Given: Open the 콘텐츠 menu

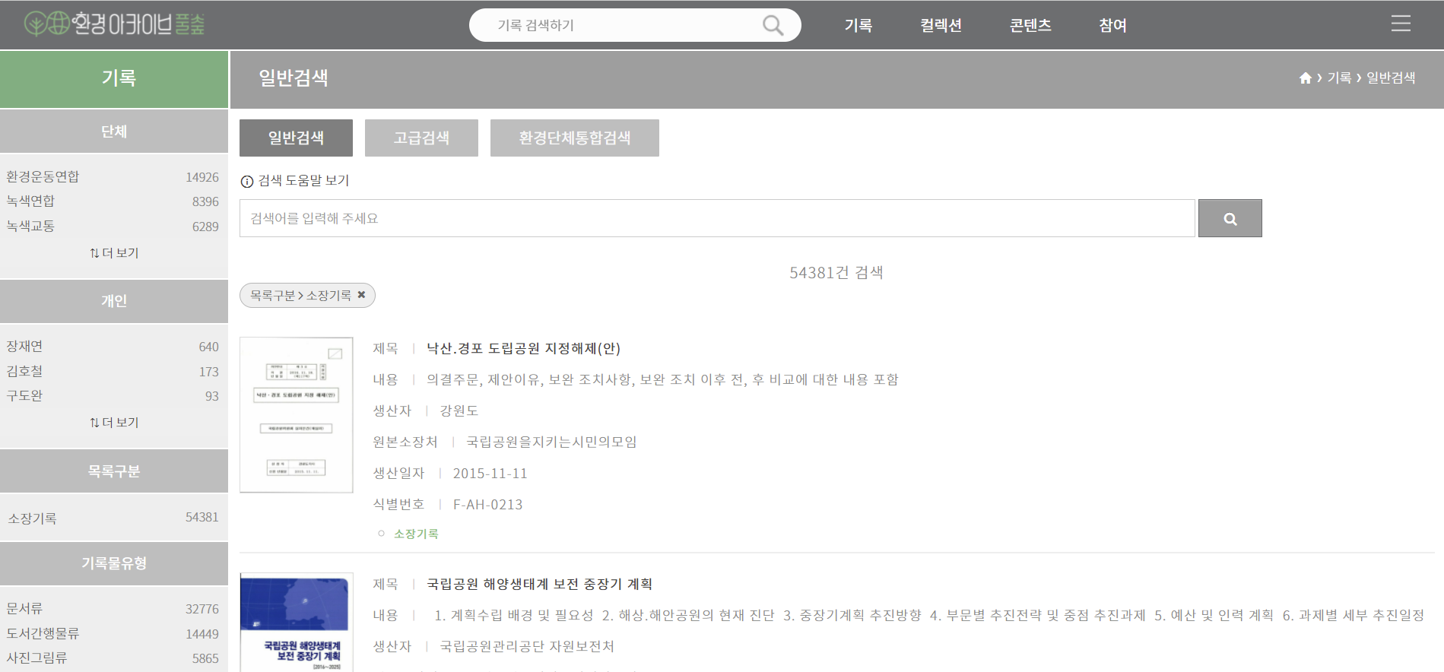Looking at the screenshot, I should click(1030, 25).
